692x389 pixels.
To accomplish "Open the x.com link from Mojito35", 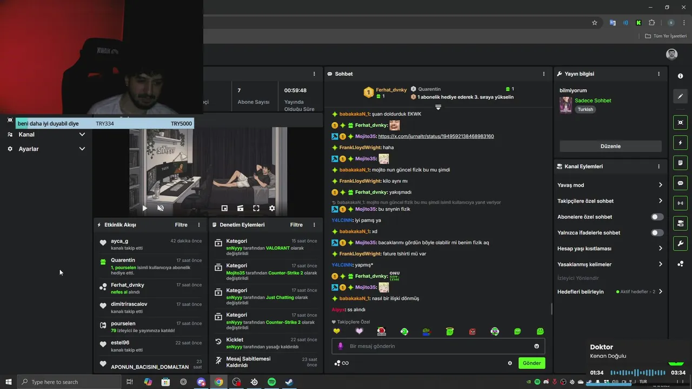I will click(436, 136).
